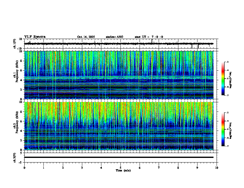The height and width of the screenshot is (188, 244).
Task: Click the "-5" label on upper colorbar
Action: pos(227,79)
